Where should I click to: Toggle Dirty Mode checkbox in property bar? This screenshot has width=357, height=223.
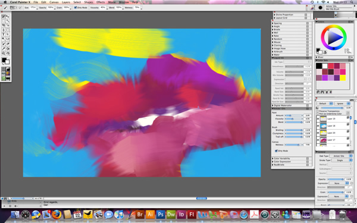pos(76,8)
